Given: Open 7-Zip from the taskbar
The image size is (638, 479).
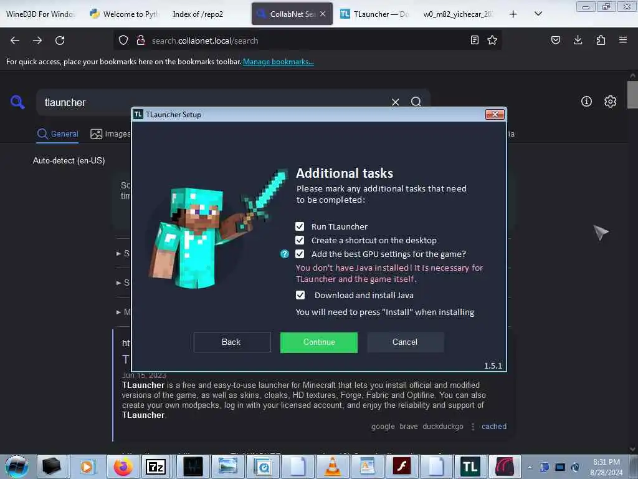Looking at the screenshot, I should [x=156, y=467].
